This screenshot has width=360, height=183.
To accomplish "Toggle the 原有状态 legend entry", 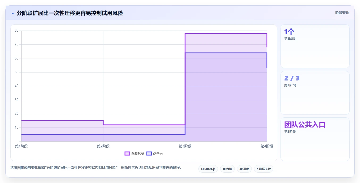I will (x=135, y=153).
